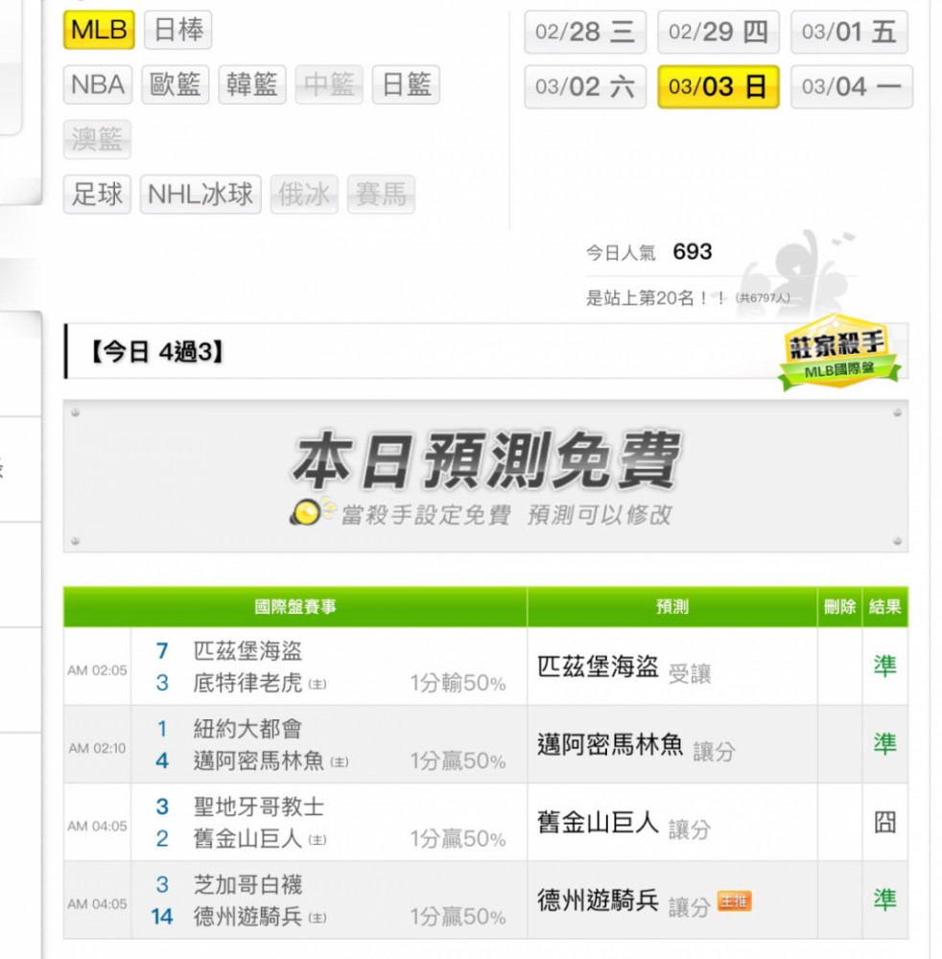Select the greyed 中籃 tab
Image resolution: width=942 pixels, height=959 pixels.
329,84
